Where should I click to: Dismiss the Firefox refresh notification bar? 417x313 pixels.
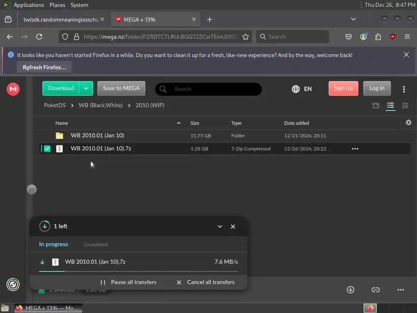pyautogui.click(x=406, y=55)
